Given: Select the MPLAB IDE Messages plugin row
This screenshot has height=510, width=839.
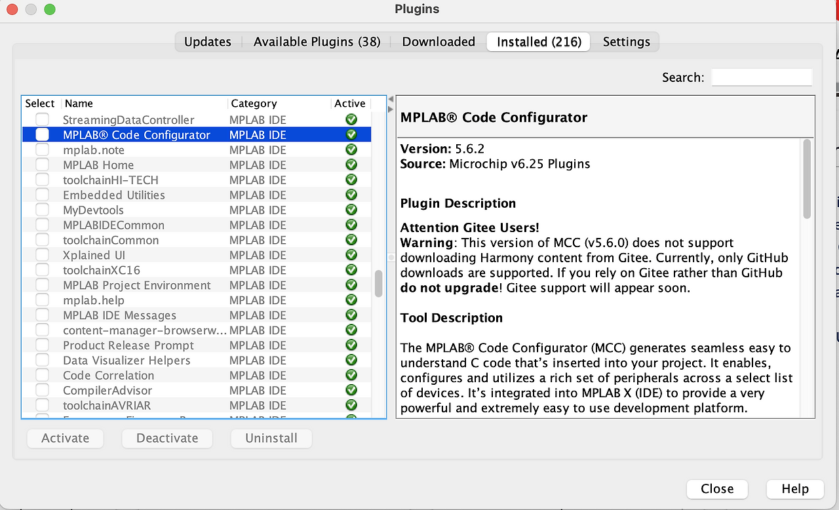Looking at the screenshot, I should coord(197,315).
